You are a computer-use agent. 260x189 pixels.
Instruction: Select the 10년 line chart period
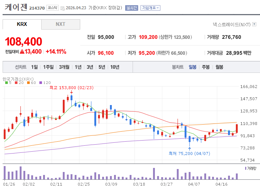pyautogui.click(x=115, y=67)
